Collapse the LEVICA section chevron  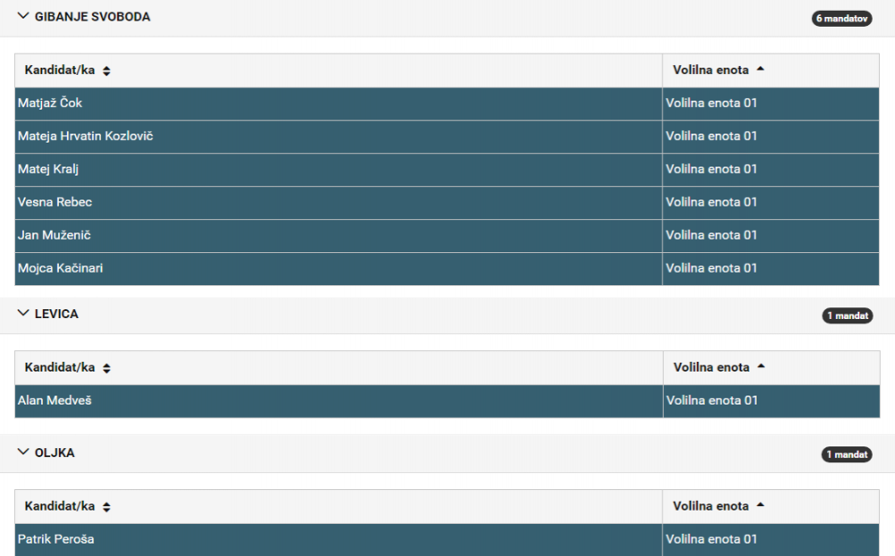(23, 314)
